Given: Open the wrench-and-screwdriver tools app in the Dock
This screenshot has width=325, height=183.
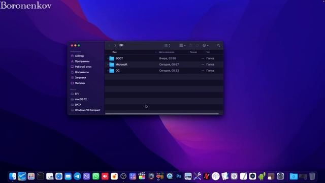Looking at the screenshot, I should [197, 176].
